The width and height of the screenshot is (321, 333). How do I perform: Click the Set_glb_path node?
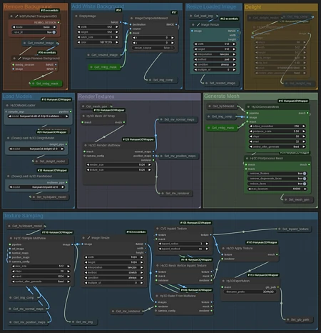[x=299, y=319]
